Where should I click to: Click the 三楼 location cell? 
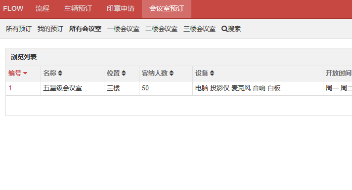coord(122,88)
